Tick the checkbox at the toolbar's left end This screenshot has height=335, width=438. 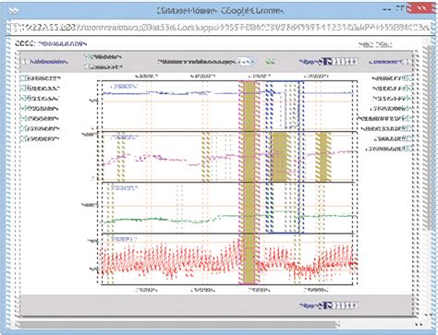tap(25, 62)
